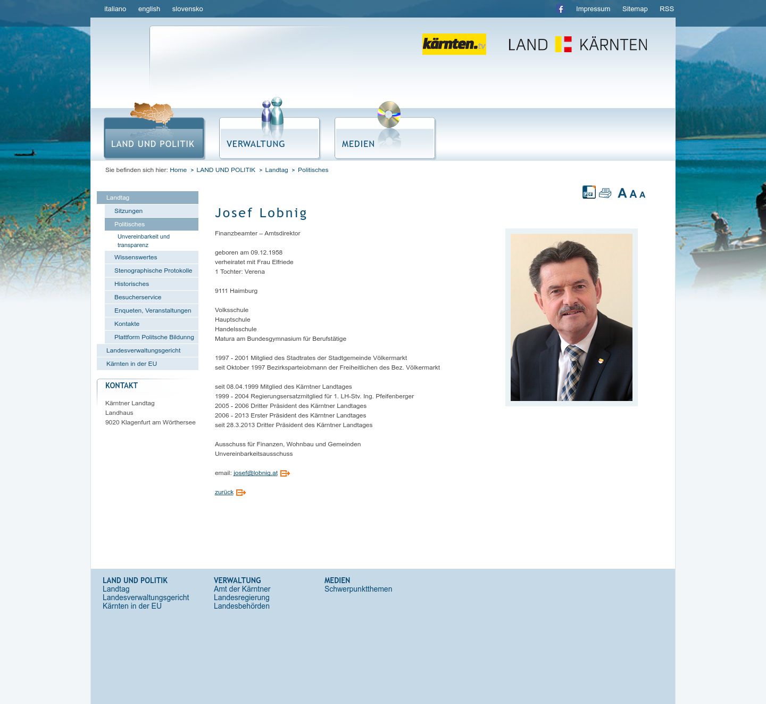This screenshot has width=766, height=704.
Task: Click the PDF export icon
Action: tap(589, 192)
